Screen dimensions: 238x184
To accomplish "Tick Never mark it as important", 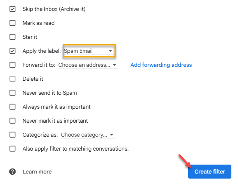I will click(12, 121).
